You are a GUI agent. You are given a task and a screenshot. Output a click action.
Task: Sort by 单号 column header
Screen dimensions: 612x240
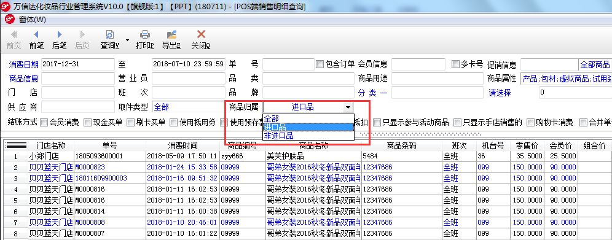109,145
